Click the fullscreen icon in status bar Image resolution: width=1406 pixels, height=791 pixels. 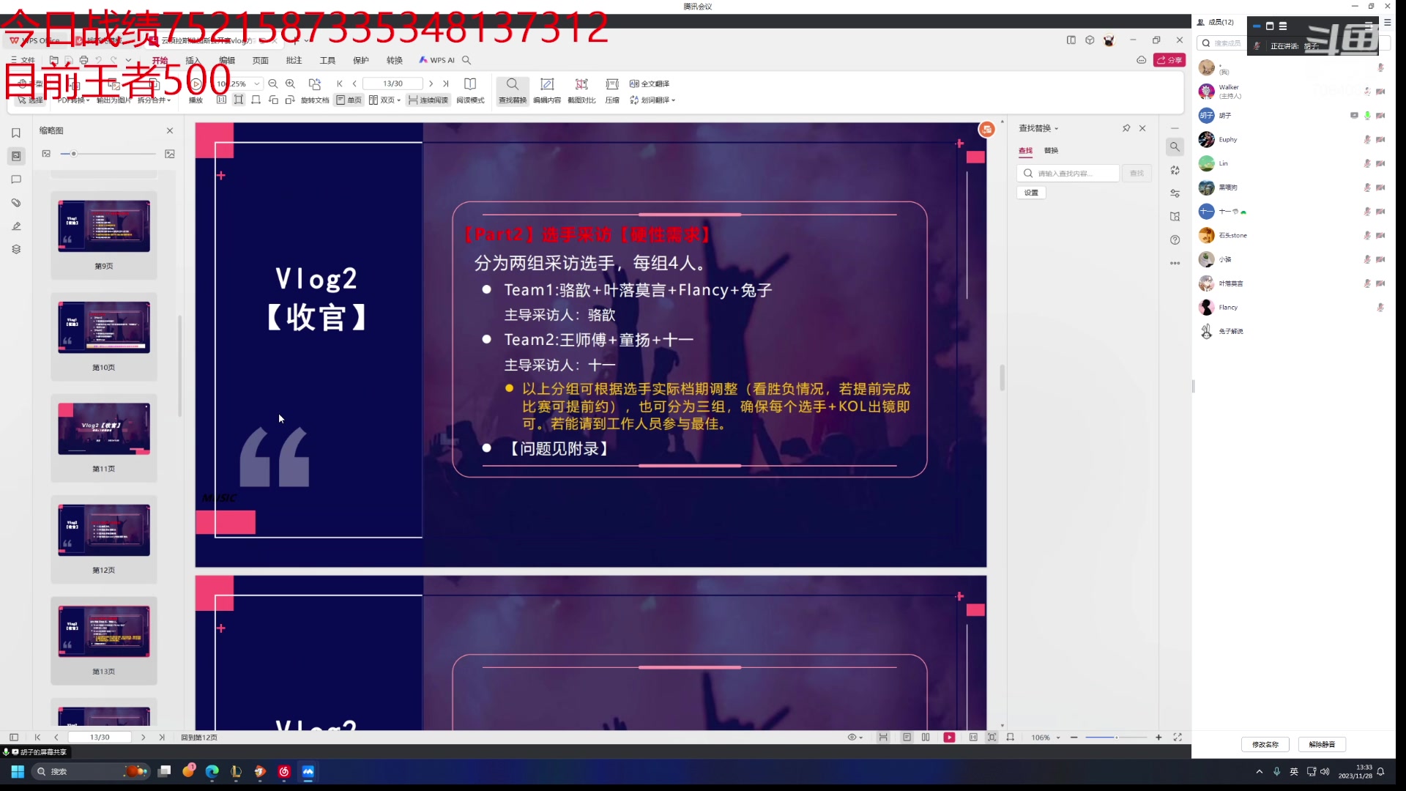click(x=1178, y=738)
